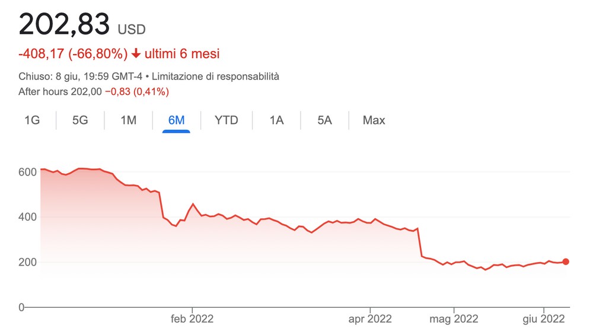593x335 pixels.
Task: Switch chart to 1A range
Action: tap(276, 120)
